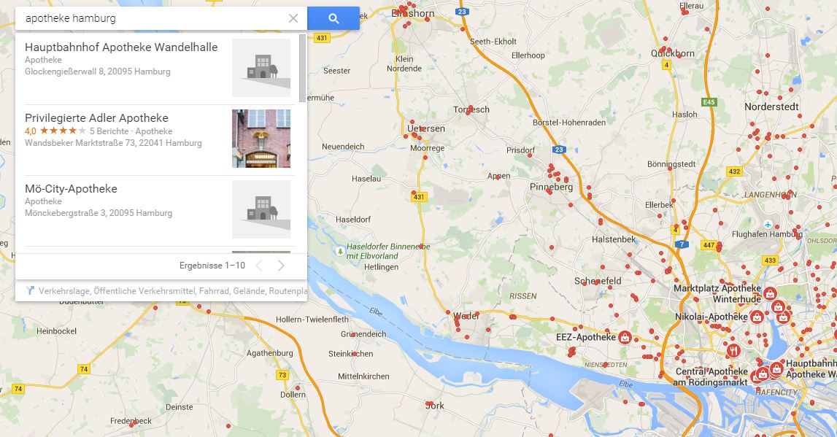837x437 pixels.
Task: Click the restaurant fork-and-knife map pin
Action: (x=733, y=351)
